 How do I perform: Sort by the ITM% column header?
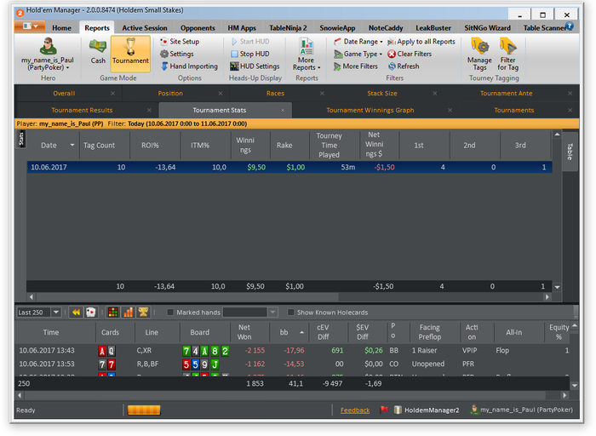200,145
